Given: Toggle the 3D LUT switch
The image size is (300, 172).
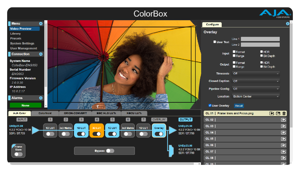Looking at the screenshot, I should pyautogui.click(x=97, y=134).
